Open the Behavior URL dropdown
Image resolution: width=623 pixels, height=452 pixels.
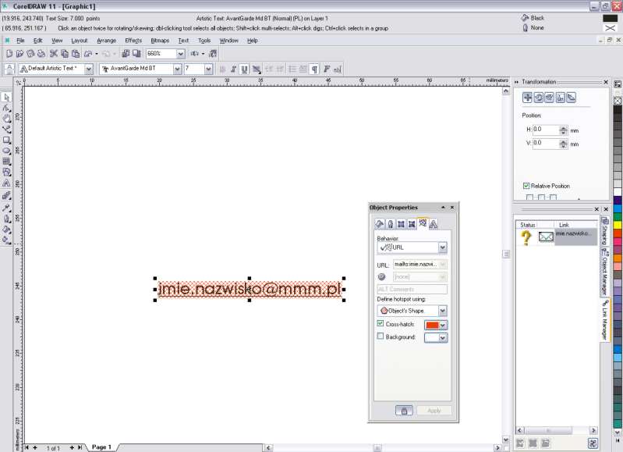click(x=442, y=247)
